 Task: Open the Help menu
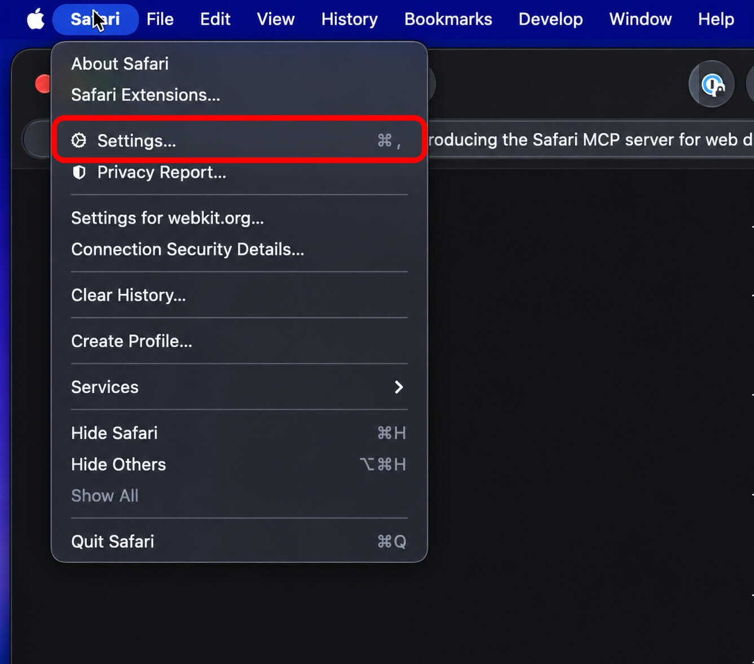[x=716, y=19]
